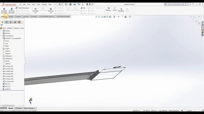Expand the Surface-Fill3 feature
Screen dimensions: 204x114
click(1, 71)
